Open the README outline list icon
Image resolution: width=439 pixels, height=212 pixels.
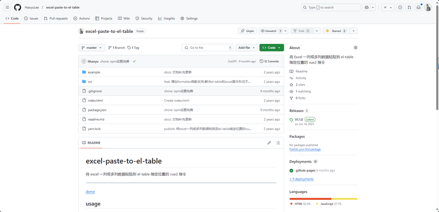pyautogui.click(x=278, y=143)
